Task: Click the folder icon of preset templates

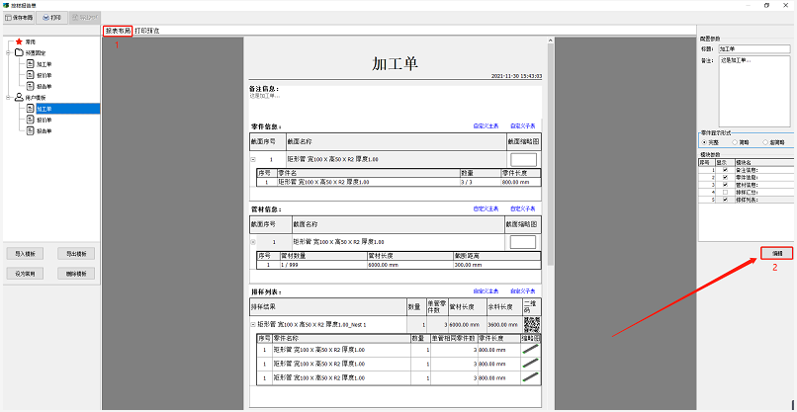Action: (19, 52)
